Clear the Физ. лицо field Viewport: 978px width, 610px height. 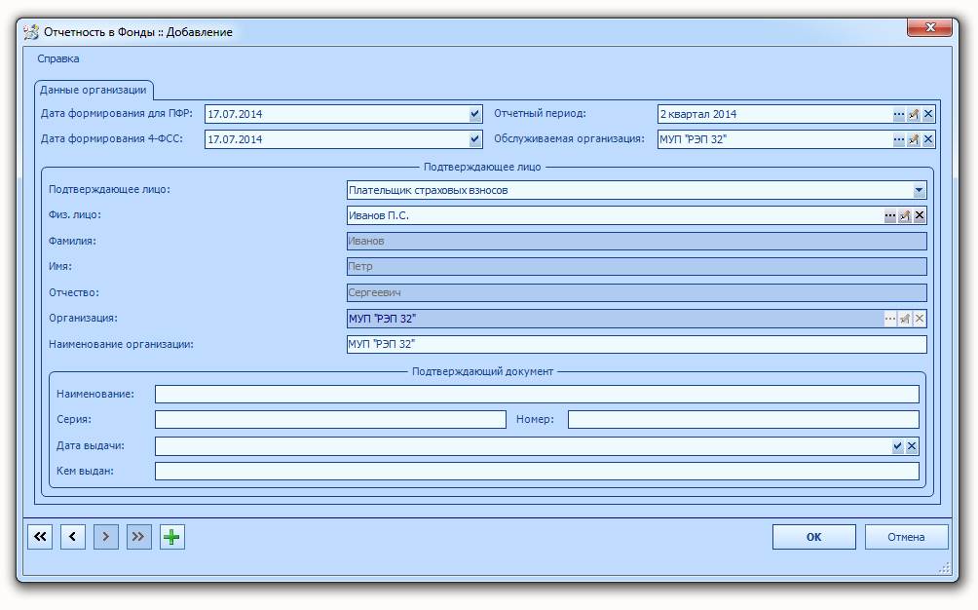coord(920,215)
